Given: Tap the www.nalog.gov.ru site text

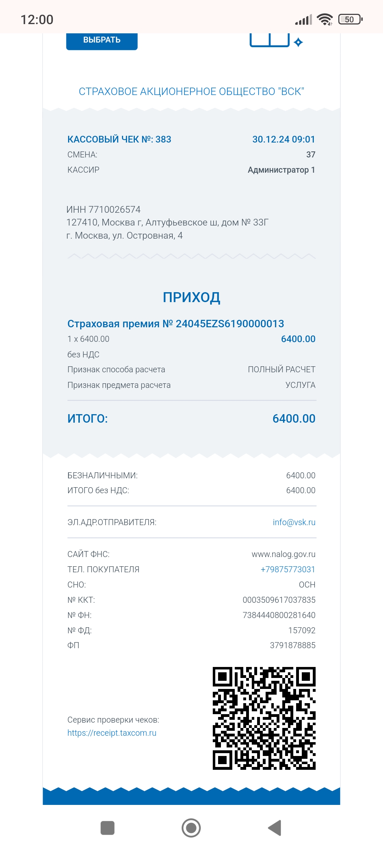Looking at the screenshot, I should pyautogui.click(x=283, y=554).
